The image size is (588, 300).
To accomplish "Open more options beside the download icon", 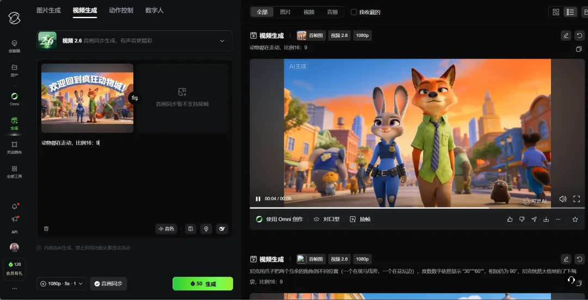I will 558,220.
